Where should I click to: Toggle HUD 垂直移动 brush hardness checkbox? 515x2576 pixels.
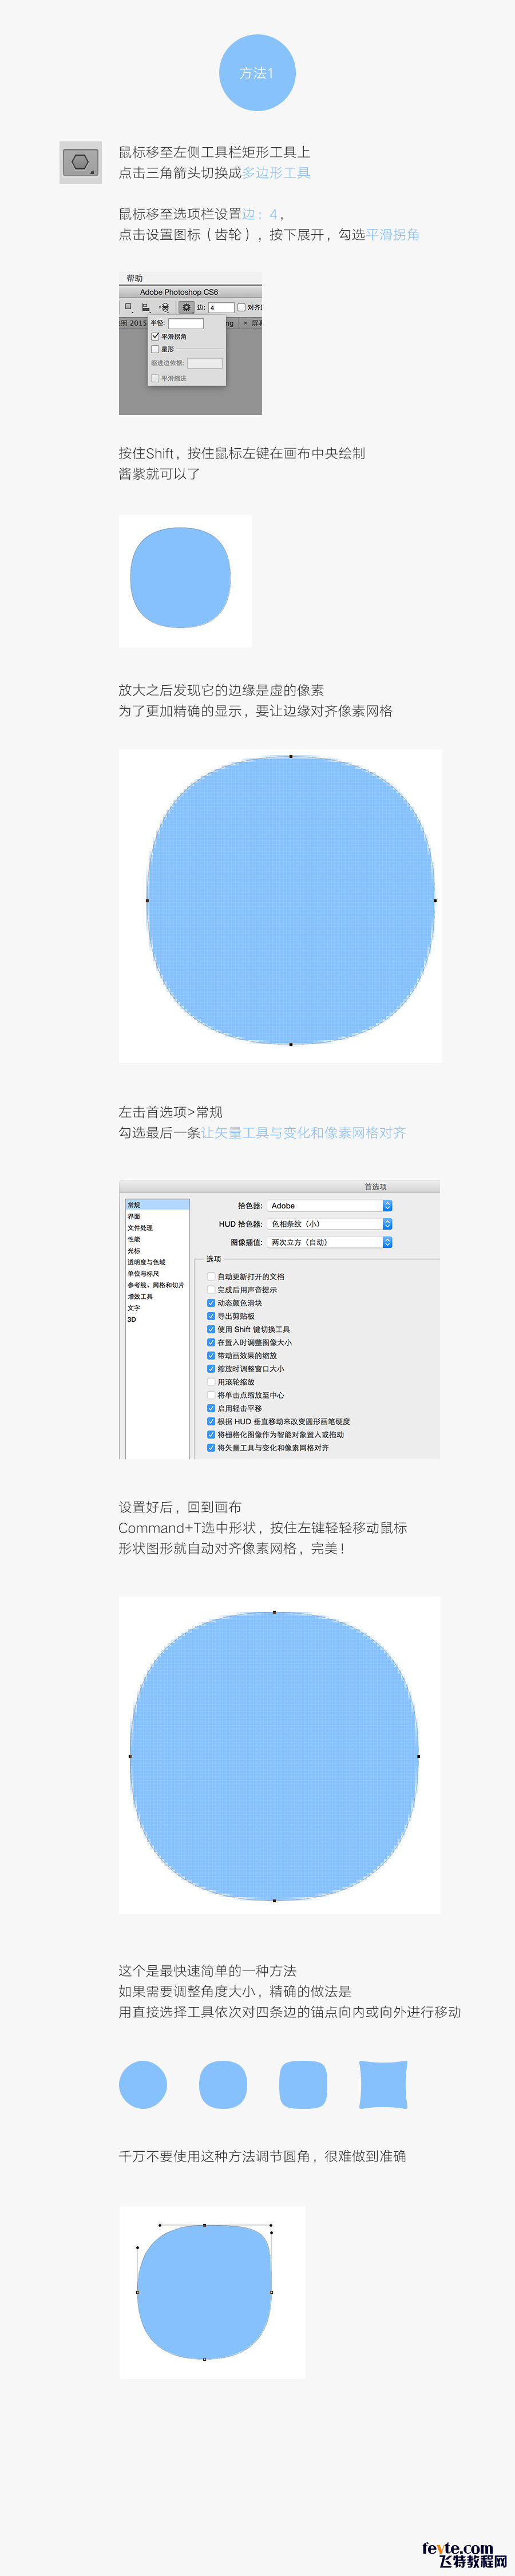pos(211,1421)
